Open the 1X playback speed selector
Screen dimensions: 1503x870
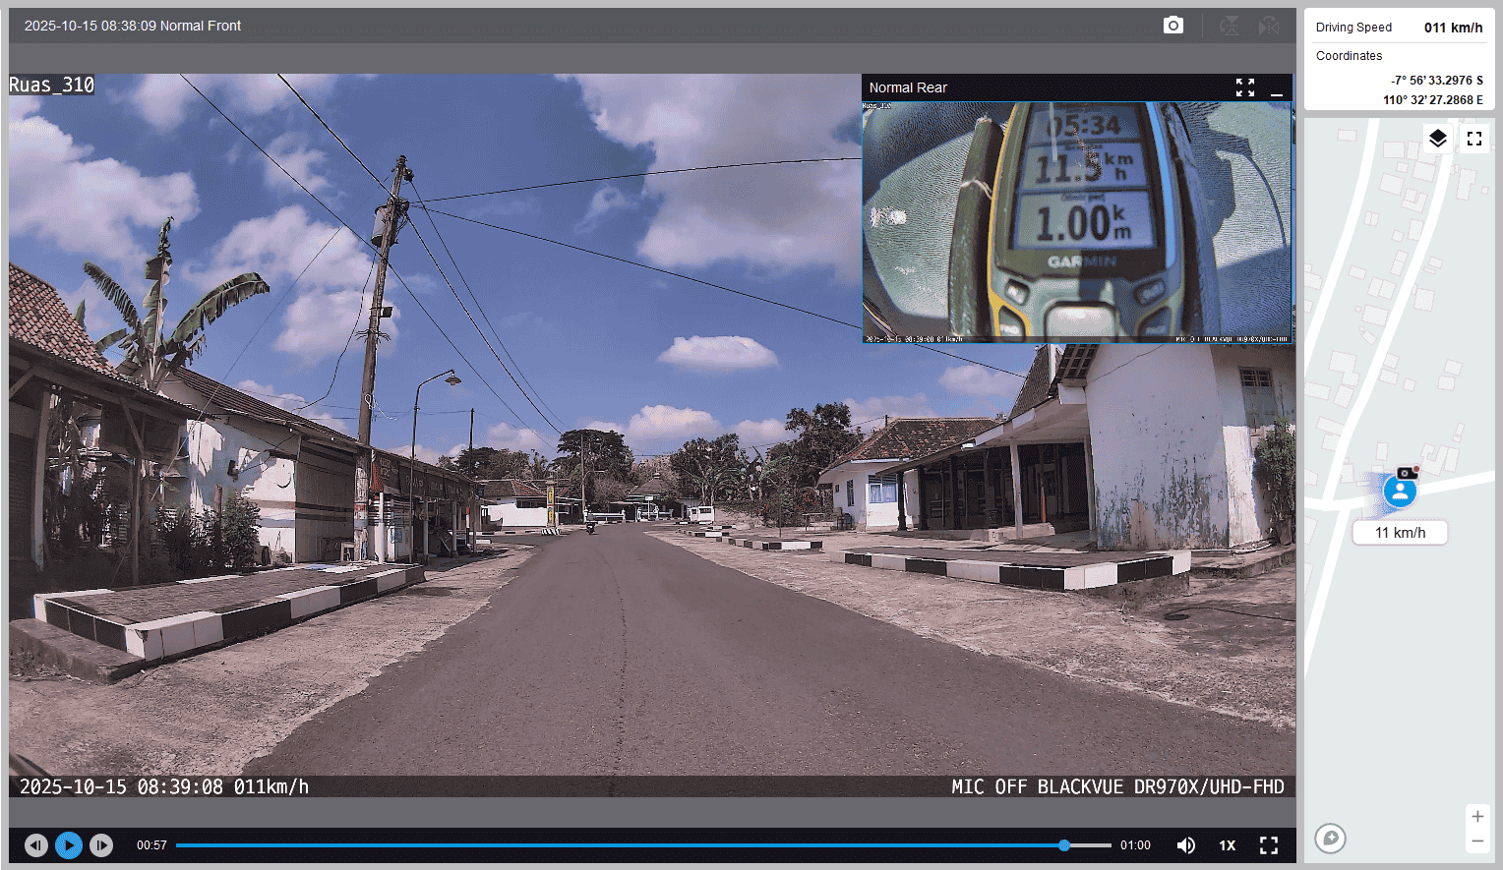(x=1227, y=845)
